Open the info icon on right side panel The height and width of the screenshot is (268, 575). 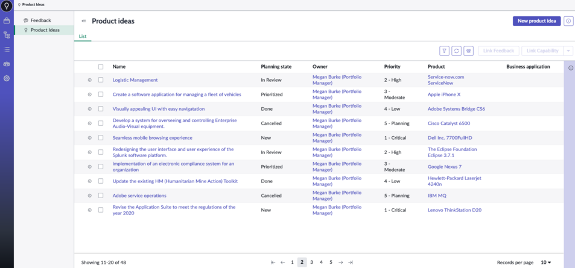571,67
